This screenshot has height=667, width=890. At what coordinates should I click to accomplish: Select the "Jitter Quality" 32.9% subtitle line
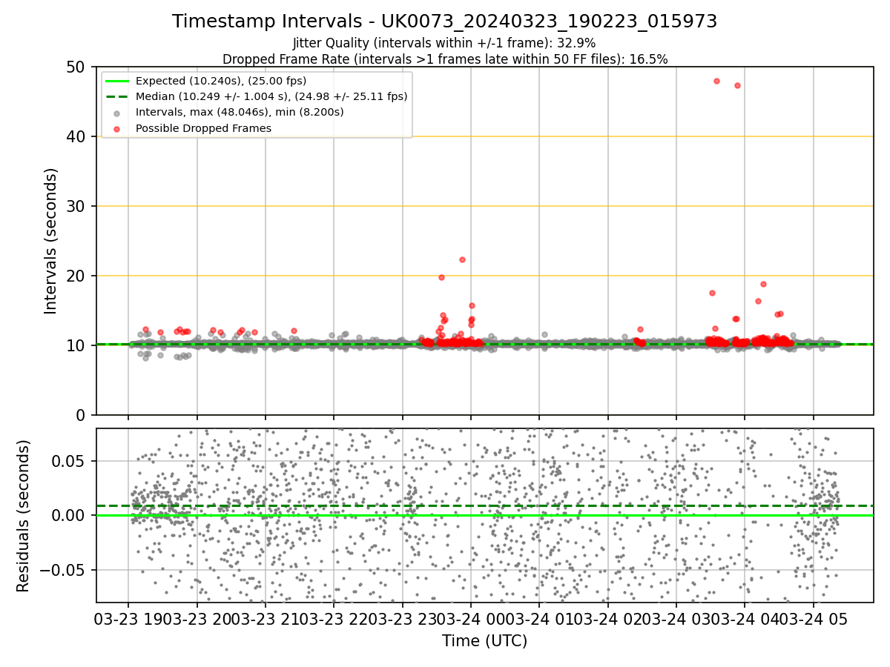point(444,43)
